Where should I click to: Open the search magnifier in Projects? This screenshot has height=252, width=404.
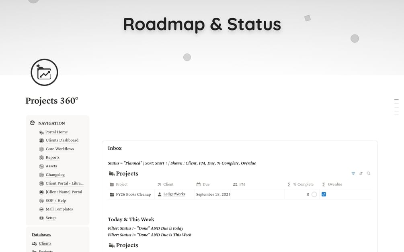(x=369, y=173)
